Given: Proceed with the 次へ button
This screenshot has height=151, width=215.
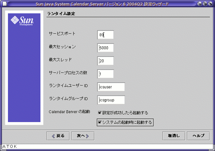Looking at the screenshot, I should tap(83, 136).
